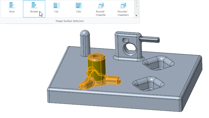This screenshot has width=209, height=118.
Task: Expand the shape selection gallery
Action: 136,16
